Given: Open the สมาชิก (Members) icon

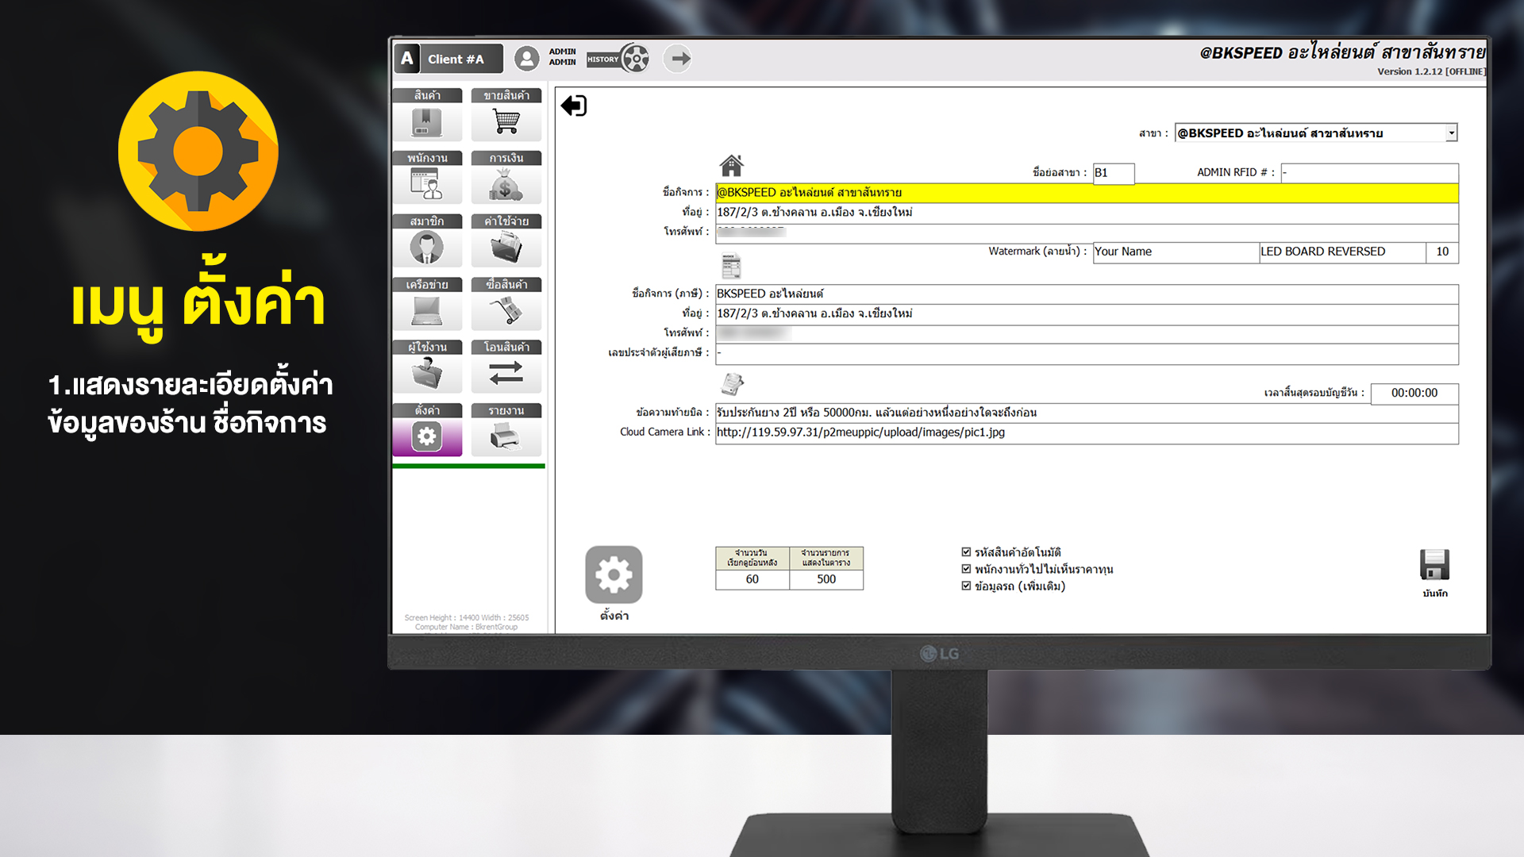Looking at the screenshot, I should point(427,240).
